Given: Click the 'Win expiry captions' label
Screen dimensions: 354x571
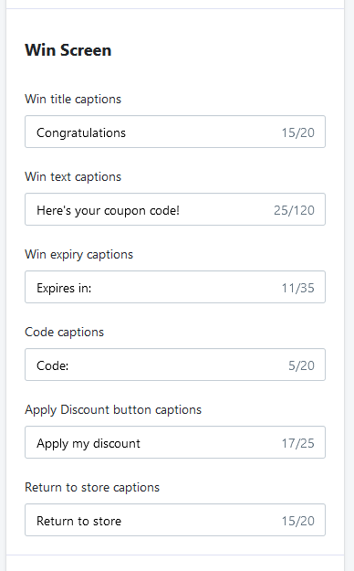Looking at the screenshot, I should click(79, 254).
